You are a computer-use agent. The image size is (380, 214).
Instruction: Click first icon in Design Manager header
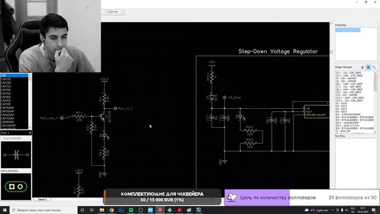click(362, 67)
